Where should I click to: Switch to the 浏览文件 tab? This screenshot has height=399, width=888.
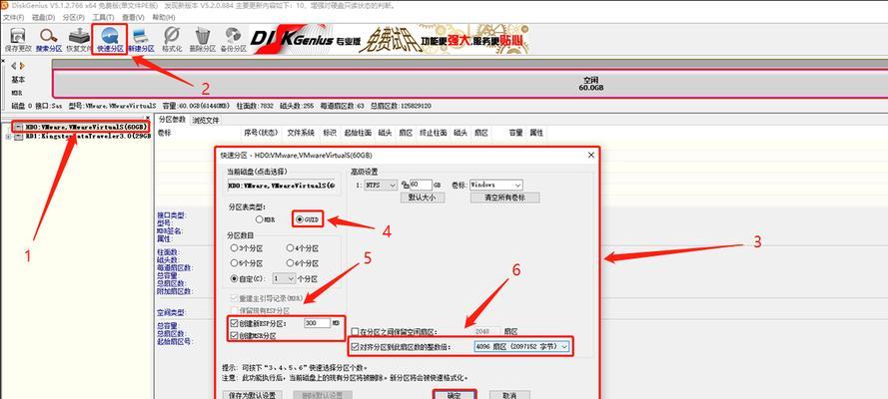pyautogui.click(x=205, y=120)
